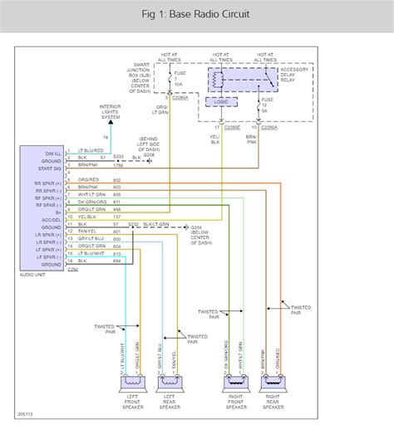394x430 pixels.
Task: Click the START SIG pin label
Action: 50,169
